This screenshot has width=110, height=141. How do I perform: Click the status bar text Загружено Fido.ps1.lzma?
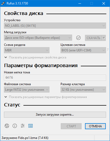pyautogui.click(x=25, y=138)
